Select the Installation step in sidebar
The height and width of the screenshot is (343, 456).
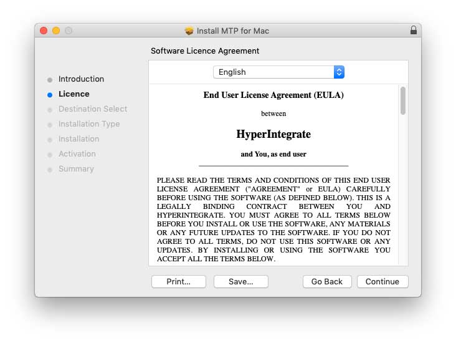coord(79,139)
